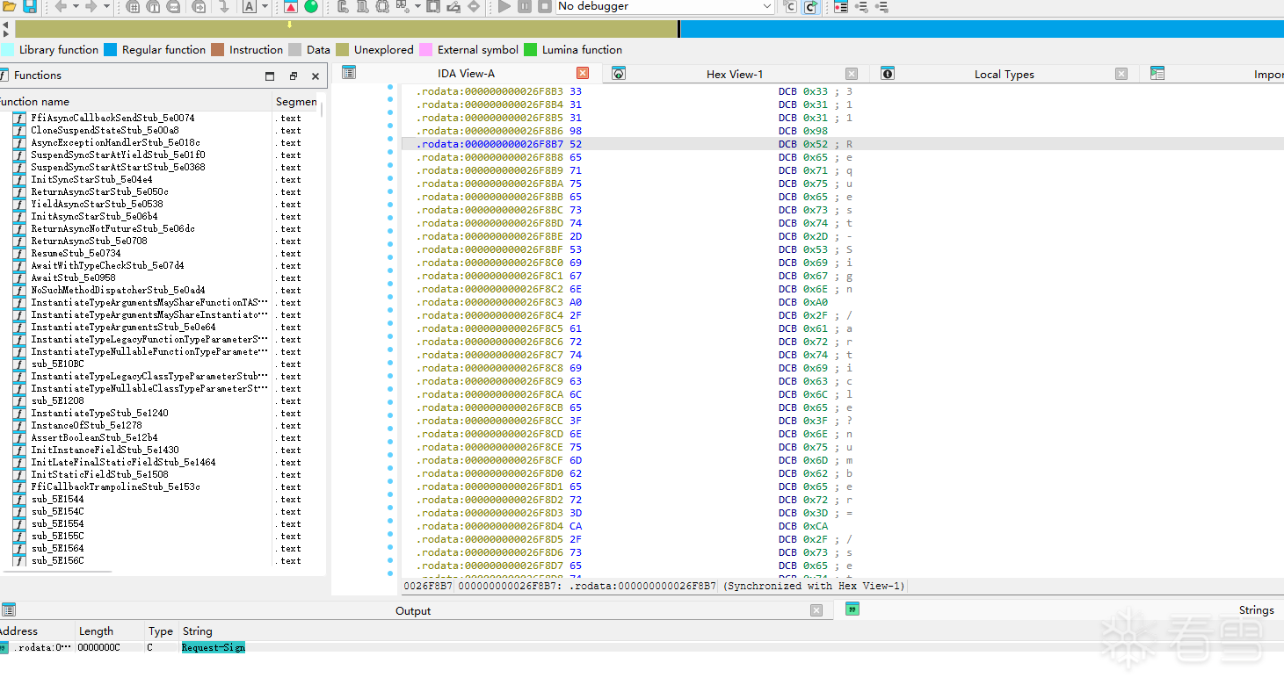Click the Length column header in Strings
Screen dimensions: 1284x692
tap(96, 631)
